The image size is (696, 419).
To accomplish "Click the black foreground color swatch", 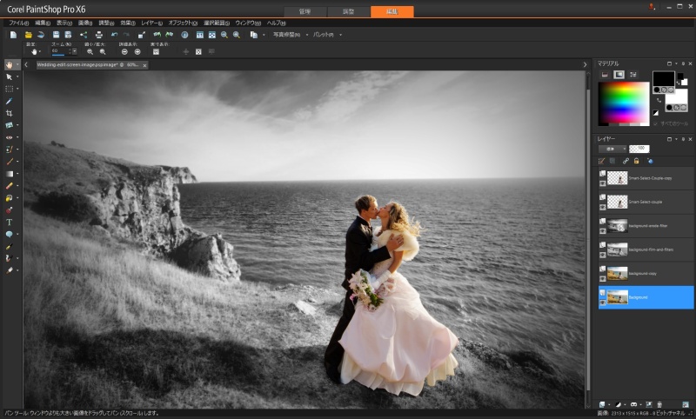I will coord(663,78).
